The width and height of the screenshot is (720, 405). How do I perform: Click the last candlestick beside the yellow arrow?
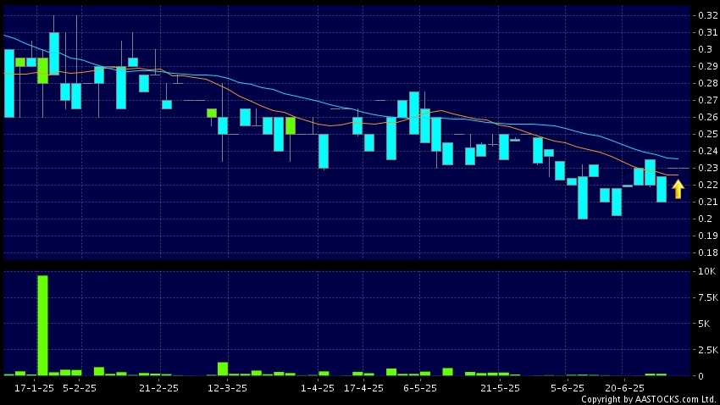662,189
